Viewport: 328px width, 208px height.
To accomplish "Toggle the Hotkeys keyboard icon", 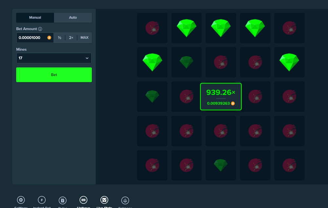I will coord(83,200).
